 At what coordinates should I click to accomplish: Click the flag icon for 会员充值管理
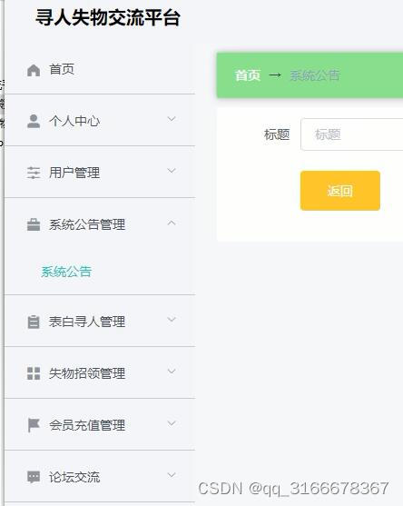click(34, 425)
